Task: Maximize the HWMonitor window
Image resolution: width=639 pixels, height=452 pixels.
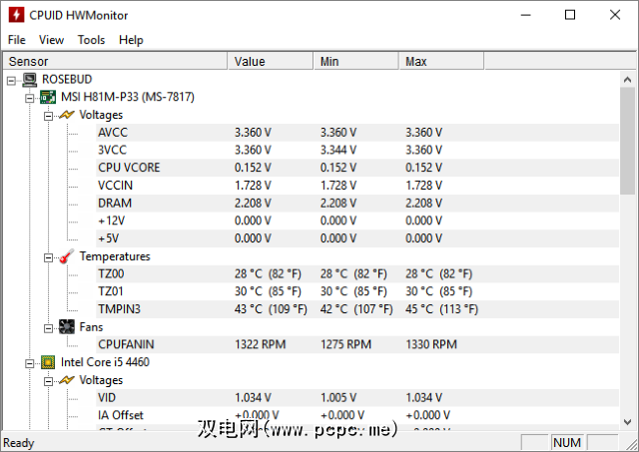Action: pyautogui.click(x=570, y=15)
